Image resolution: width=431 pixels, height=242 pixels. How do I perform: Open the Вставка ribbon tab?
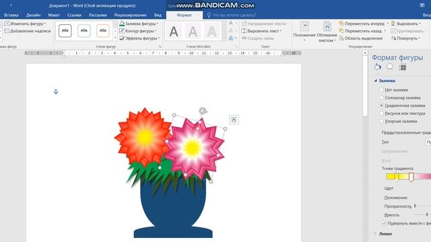click(11, 15)
